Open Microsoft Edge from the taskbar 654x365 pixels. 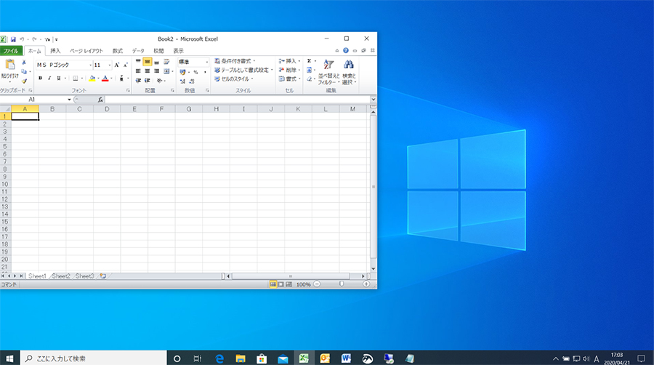coord(219,358)
